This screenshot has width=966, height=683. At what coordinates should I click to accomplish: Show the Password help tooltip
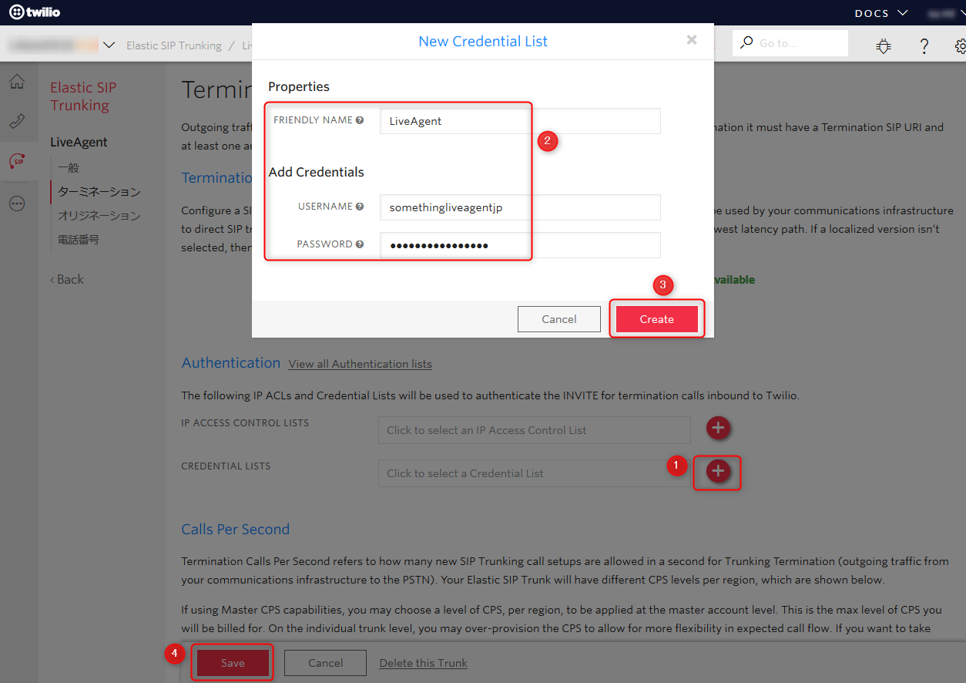360,244
